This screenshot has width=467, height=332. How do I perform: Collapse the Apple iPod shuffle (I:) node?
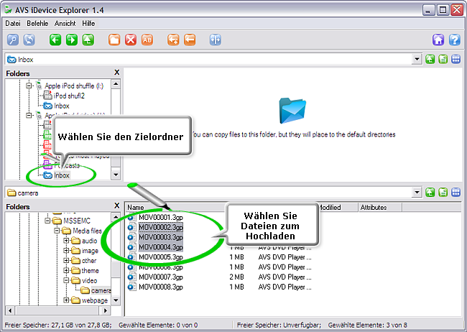29,86
